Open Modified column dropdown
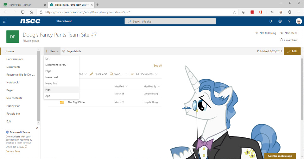The height and width of the screenshot is (159, 304). [x=121, y=86]
